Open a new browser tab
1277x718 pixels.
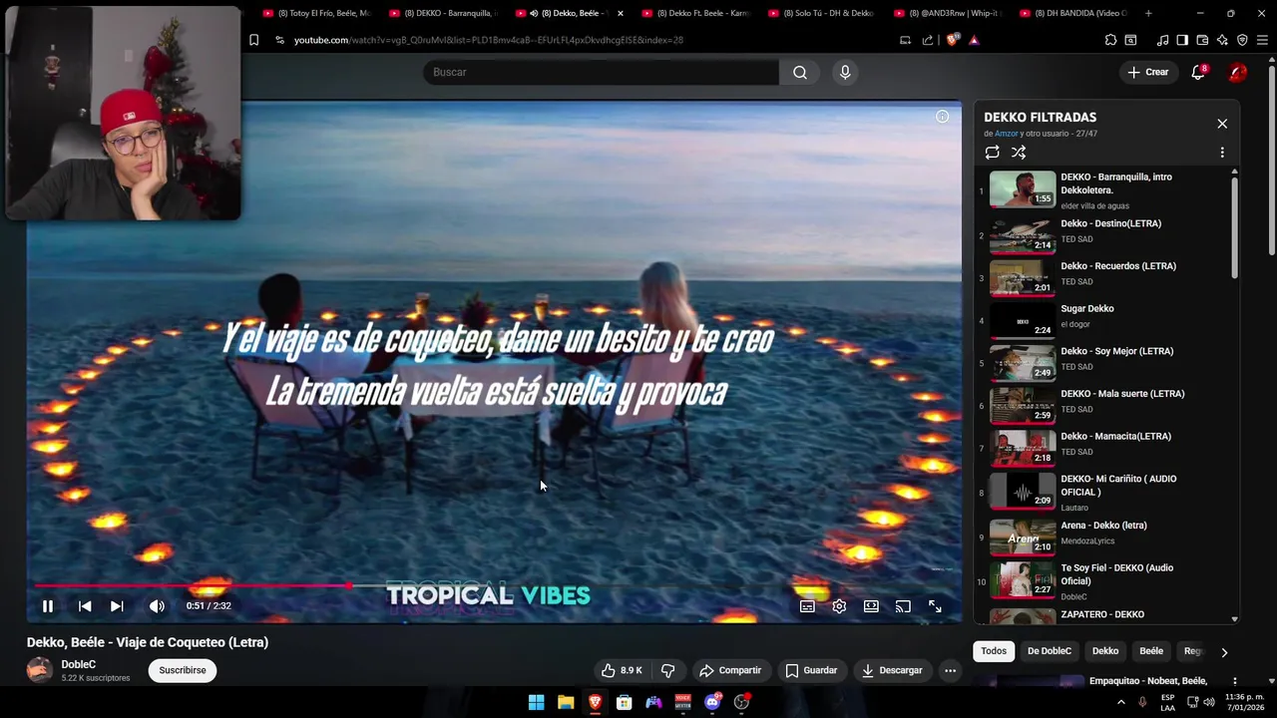tap(1148, 13)
